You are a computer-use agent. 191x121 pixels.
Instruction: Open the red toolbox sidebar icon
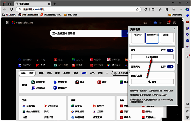pyautogui.click(x=187, y=22)
